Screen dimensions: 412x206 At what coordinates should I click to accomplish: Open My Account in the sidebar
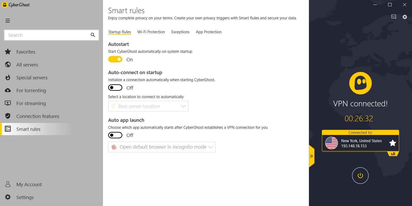(29, 184)
